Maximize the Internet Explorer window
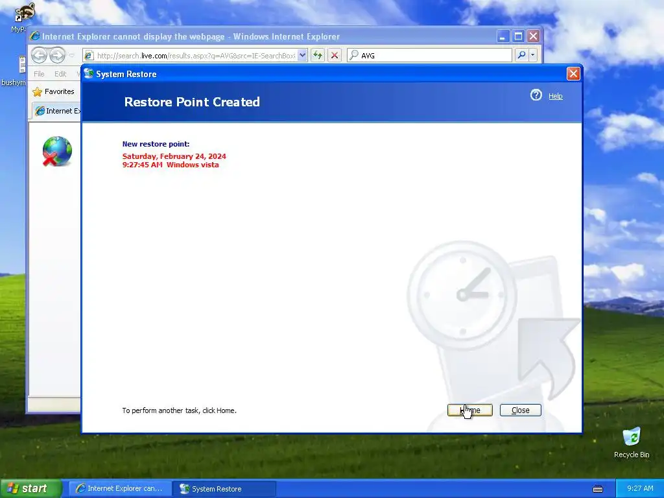This screenshot has height=498, width=664. (518, 36)
